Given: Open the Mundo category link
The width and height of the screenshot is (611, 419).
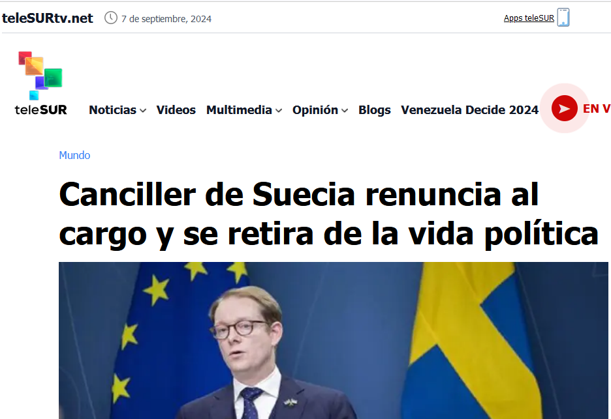Looking at the screenshot, I should (74, 155).
